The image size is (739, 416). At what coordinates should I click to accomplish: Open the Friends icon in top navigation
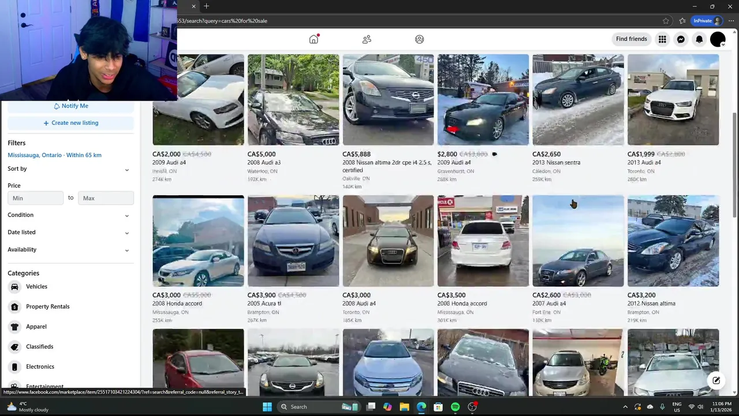367,39
